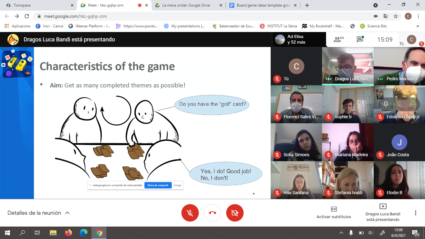Click the red hang up call icon
This screenshot has width=425, height=239.
pyautogui.click(x=213, y=213)
